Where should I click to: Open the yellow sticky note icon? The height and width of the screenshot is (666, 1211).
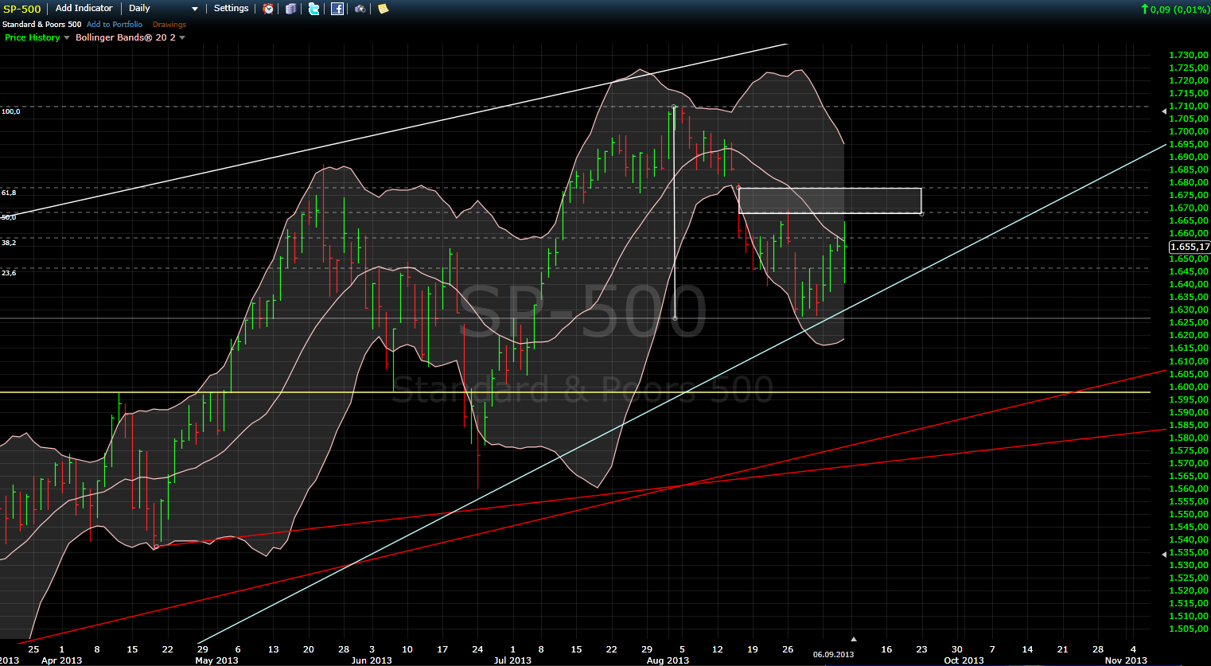coord(383,9)
